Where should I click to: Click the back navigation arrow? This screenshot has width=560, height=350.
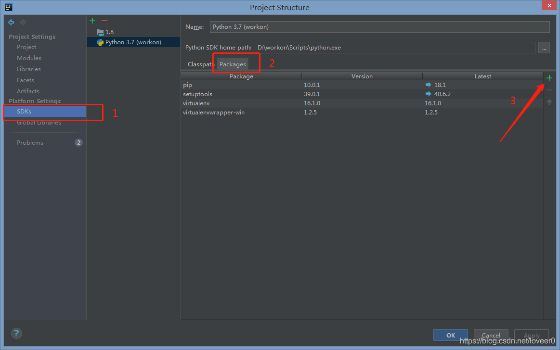pyautogui.click(x=11, y=23)
